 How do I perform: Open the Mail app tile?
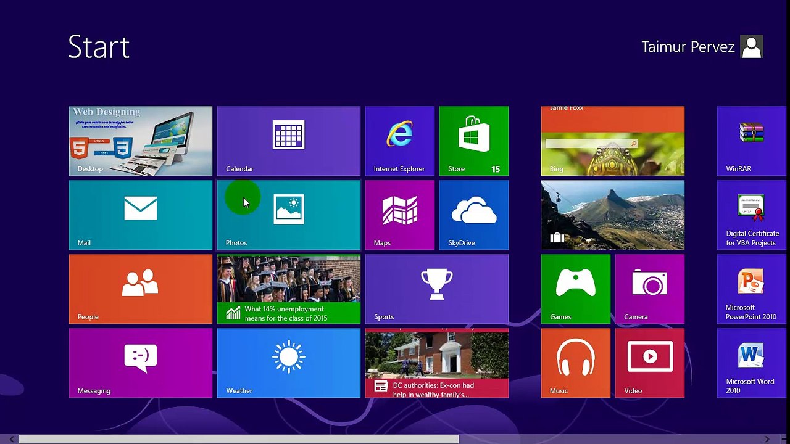tap(141, 215)
